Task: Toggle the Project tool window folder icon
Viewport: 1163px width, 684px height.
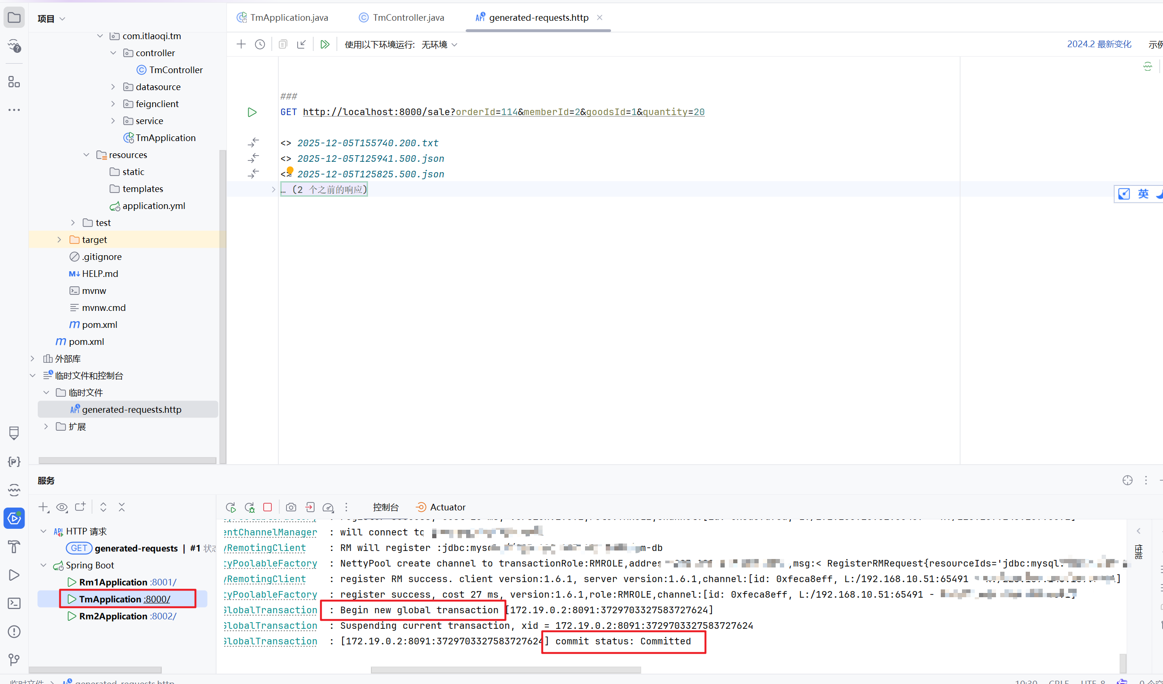Action: click(x=14, y=18)
